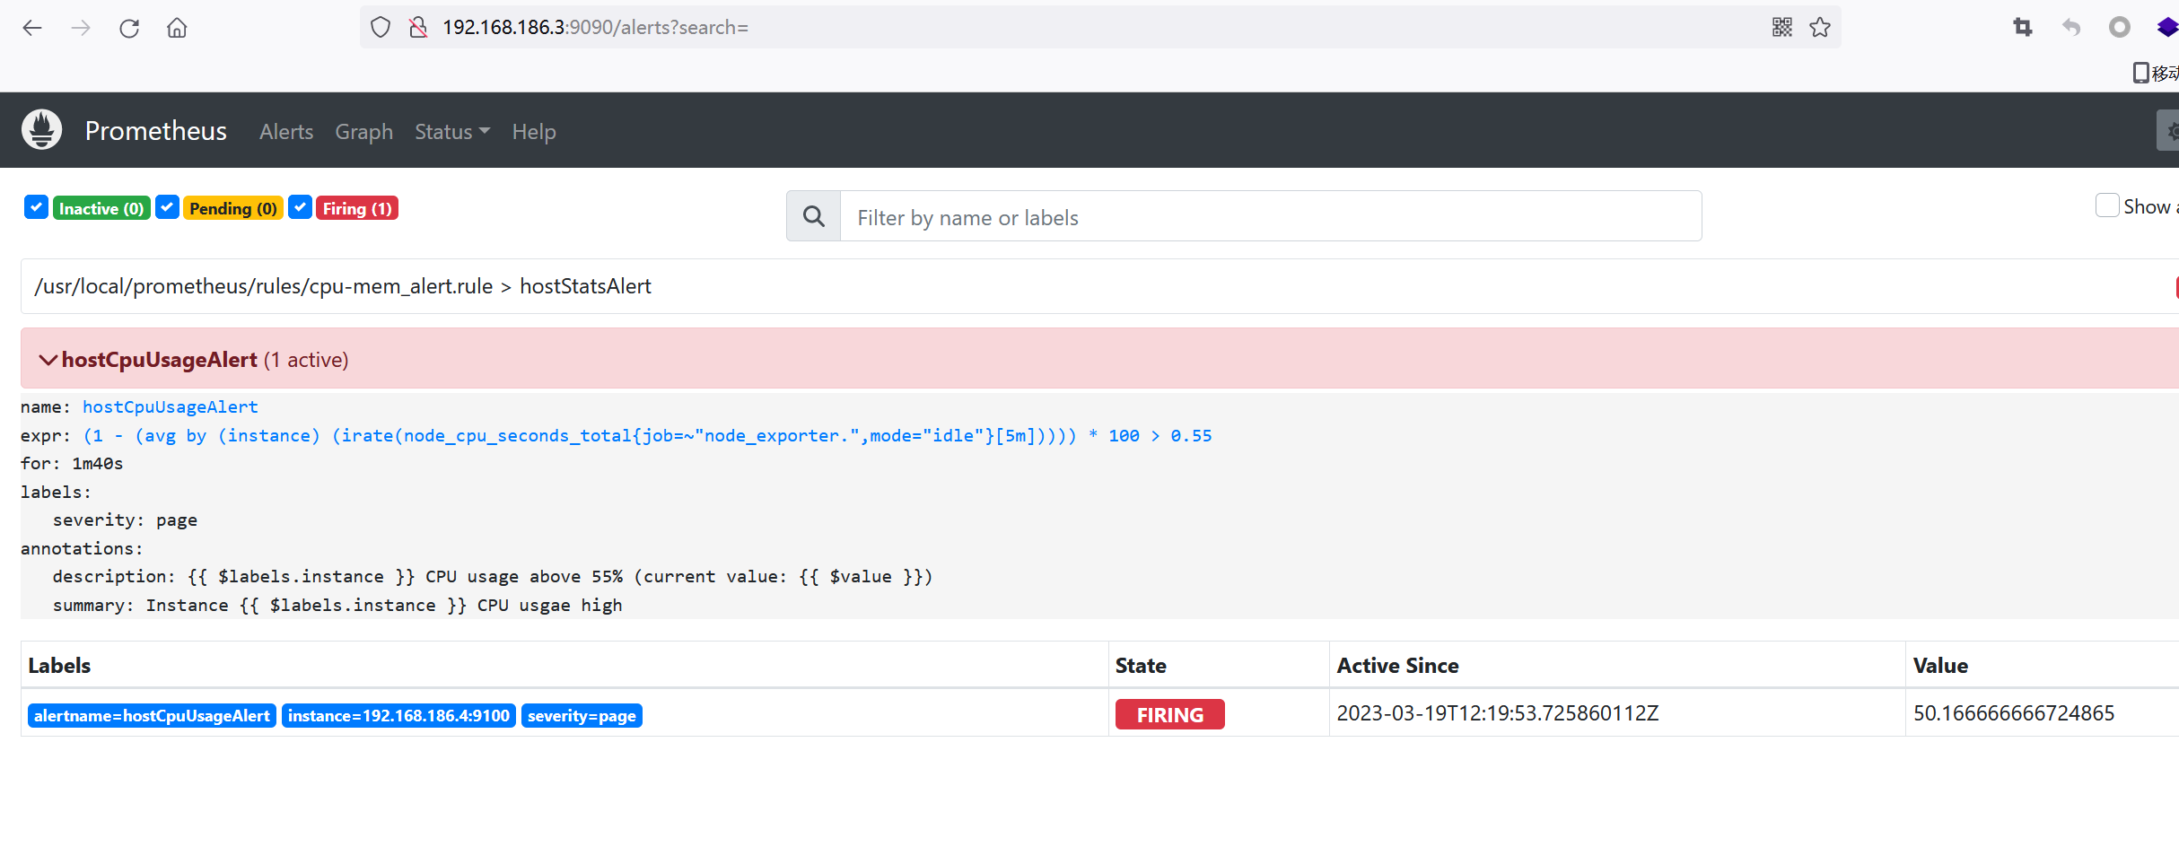
Task: Open the Alerts navigation item
Action: tap(286, 132)
